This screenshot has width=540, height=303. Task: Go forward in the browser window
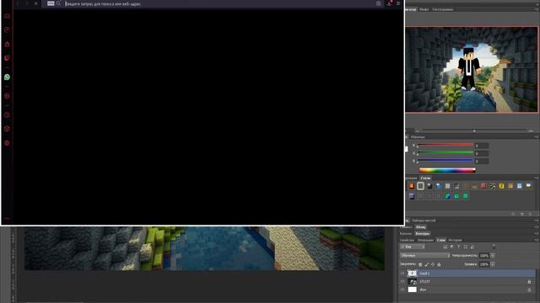27,3
